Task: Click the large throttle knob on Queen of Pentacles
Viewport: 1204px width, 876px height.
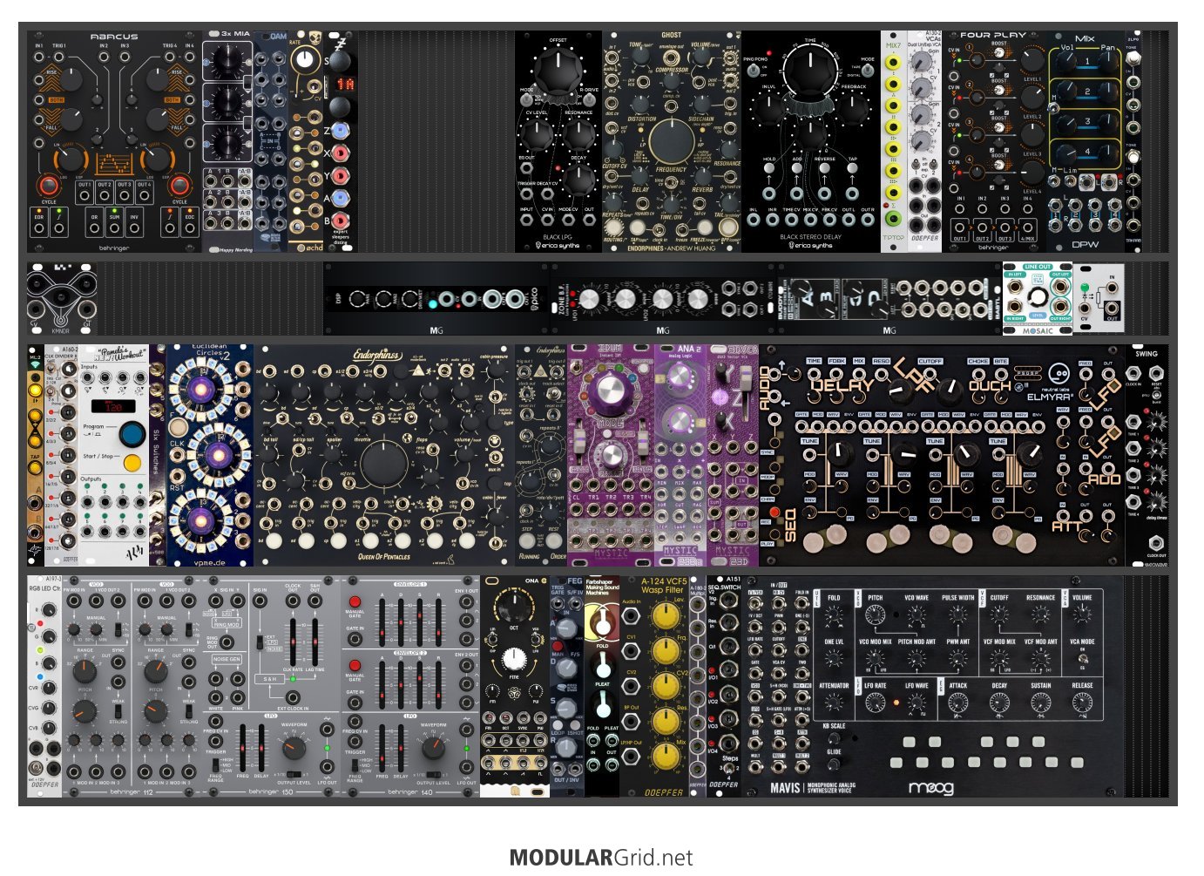Action: click(383, 465)
